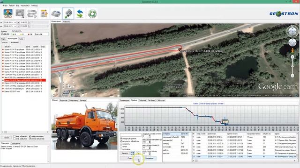Click the gray map search toolbar icon
300x168 pixels.
coord(20,14)
